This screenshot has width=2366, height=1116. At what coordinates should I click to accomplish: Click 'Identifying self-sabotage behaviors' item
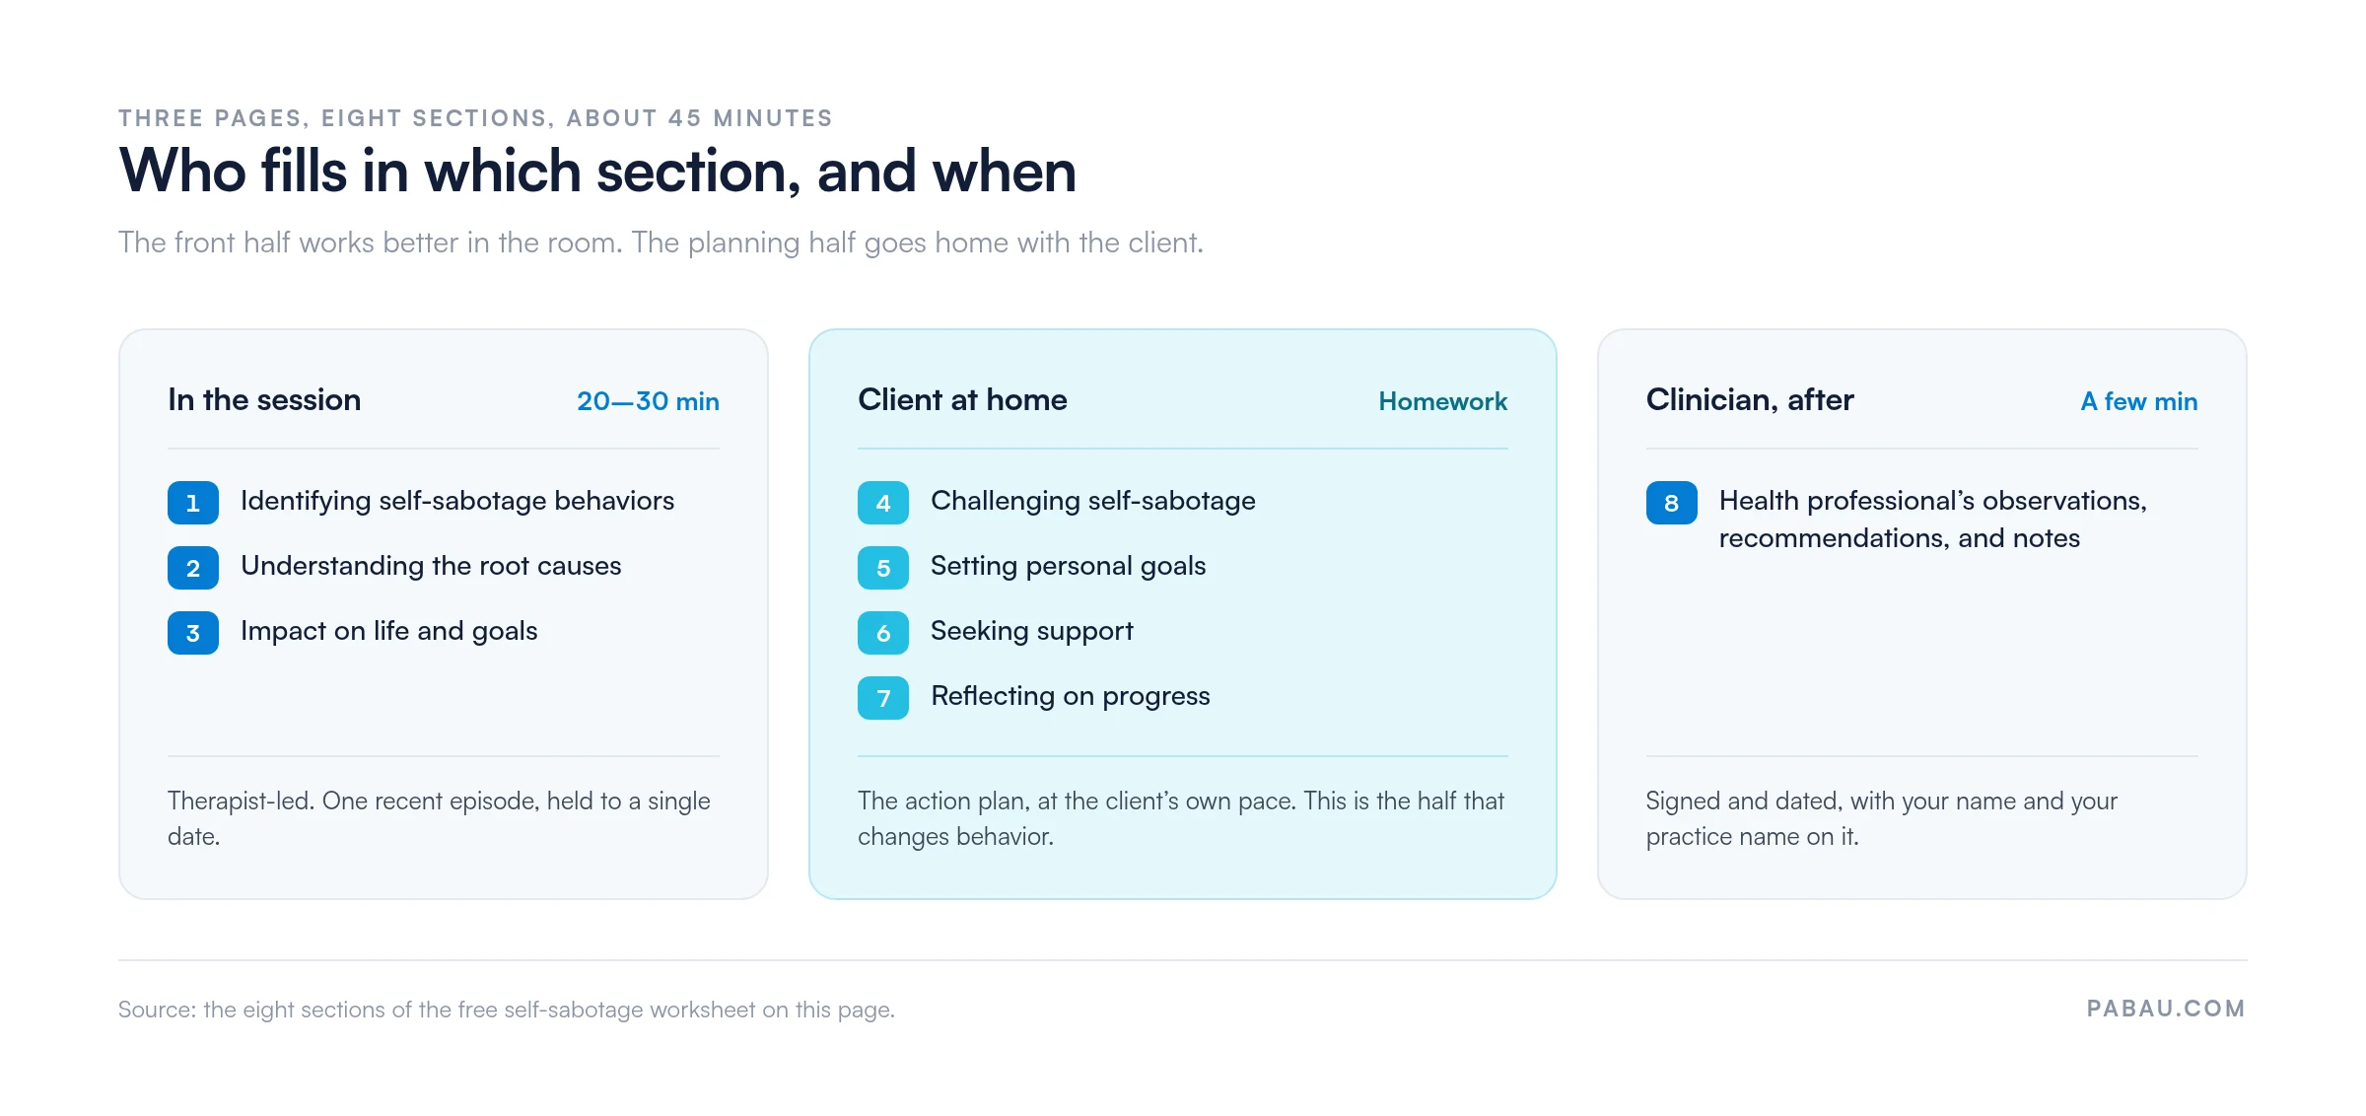pyautogui.click(x=457, y=501)
